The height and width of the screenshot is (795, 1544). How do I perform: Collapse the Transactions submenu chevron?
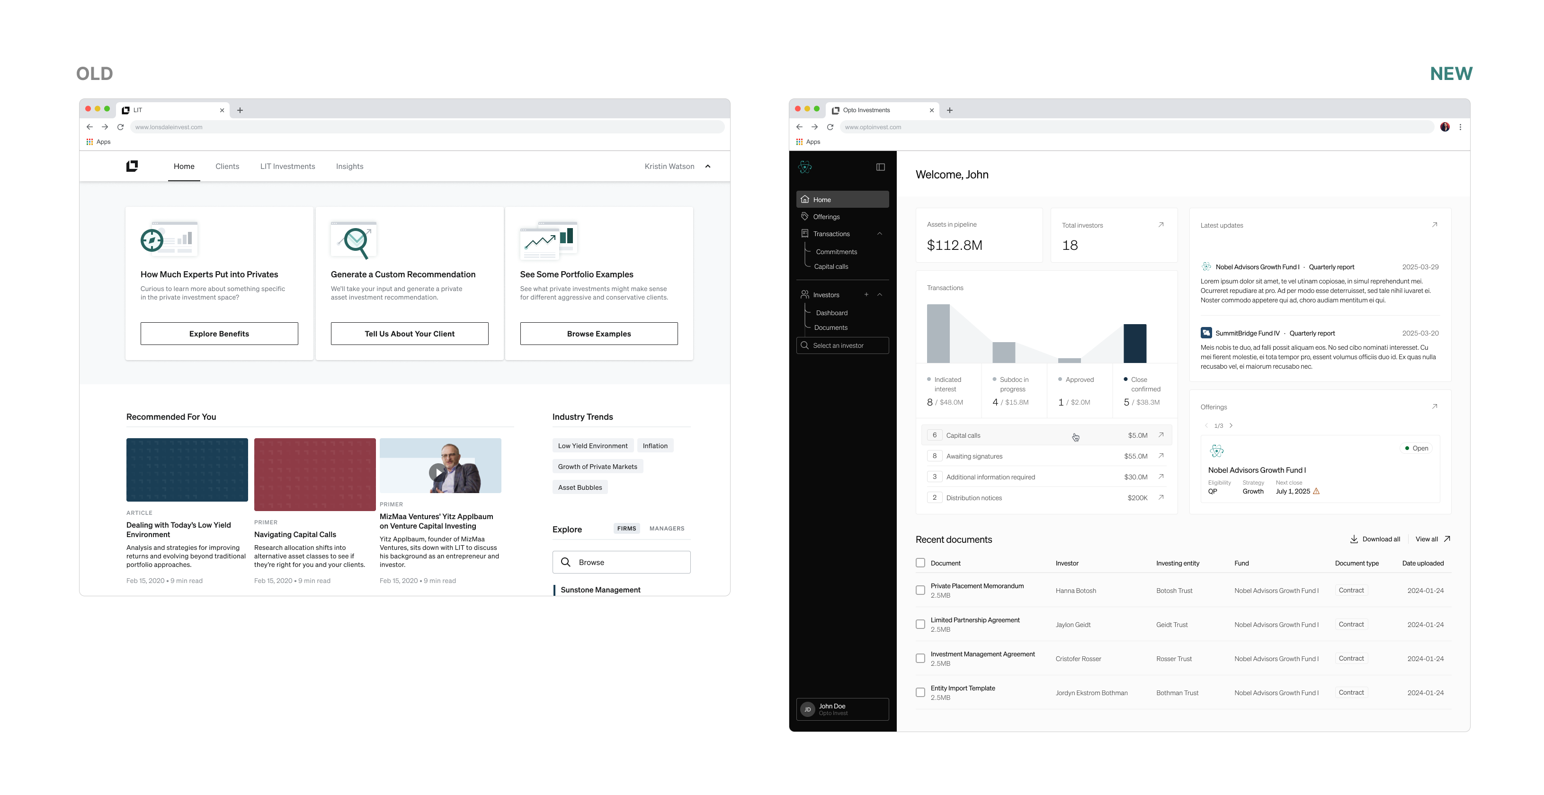tap(880, 234)
